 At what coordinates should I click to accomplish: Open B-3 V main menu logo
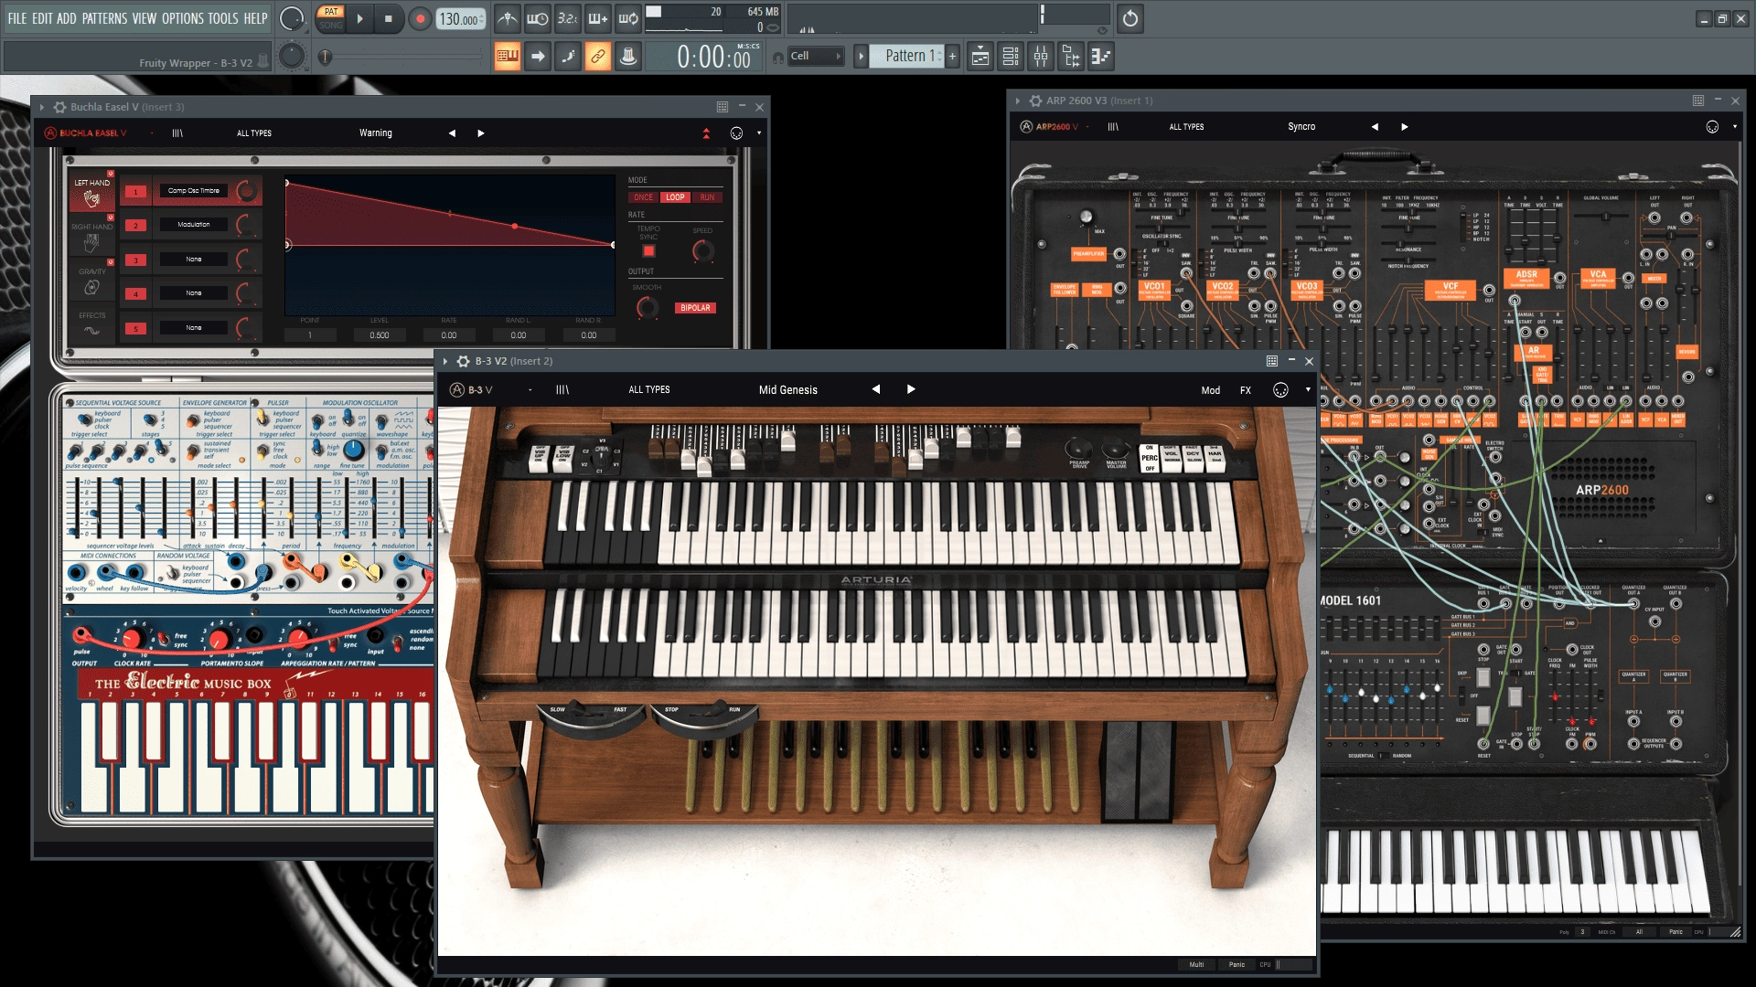pyautogui.click(x=471, y=390)
